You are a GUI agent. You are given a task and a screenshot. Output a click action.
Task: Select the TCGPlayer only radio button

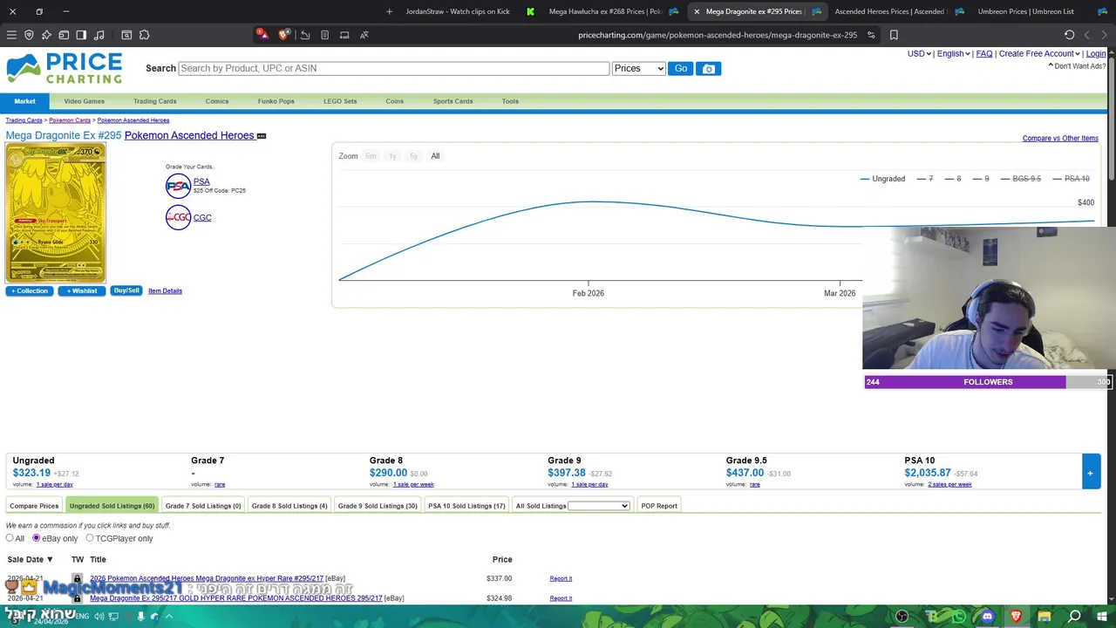click(x=90, y=538)
